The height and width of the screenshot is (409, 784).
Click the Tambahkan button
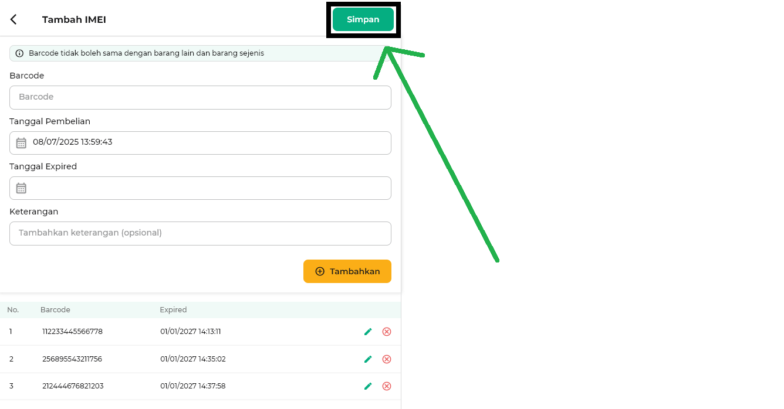pos(347,271)
